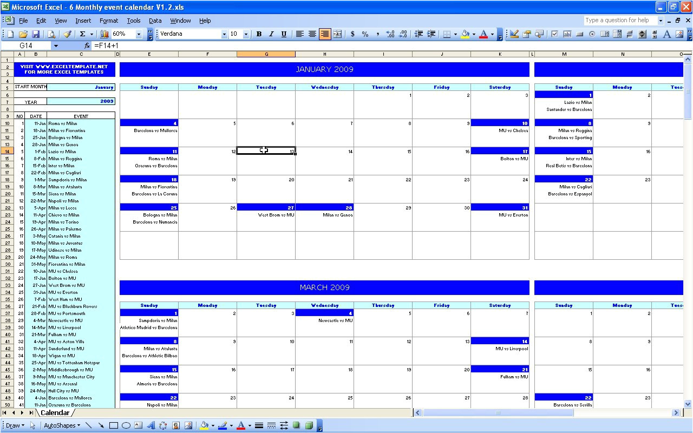Insert WordArt from the Drawing toolbar
This screenshot has width=693, height=433.
tap(151, 425)
